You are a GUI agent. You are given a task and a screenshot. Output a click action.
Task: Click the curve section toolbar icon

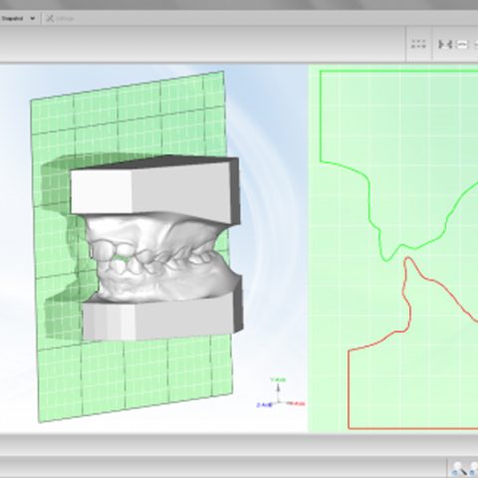pos(462,44)
